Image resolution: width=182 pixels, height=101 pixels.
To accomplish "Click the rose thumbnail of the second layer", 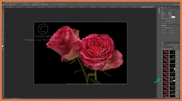I will [166, 57].
